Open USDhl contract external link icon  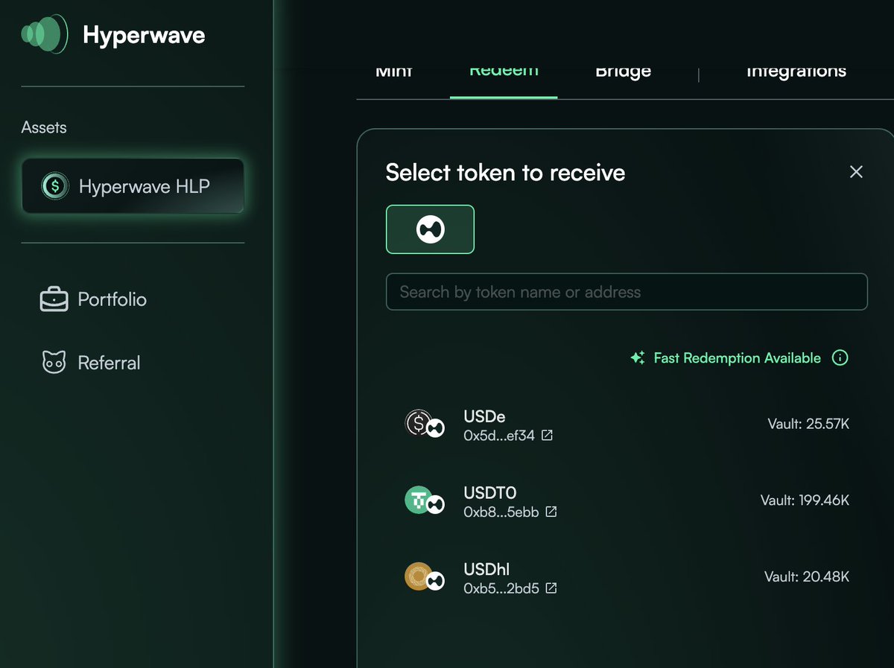click(551, 588)
